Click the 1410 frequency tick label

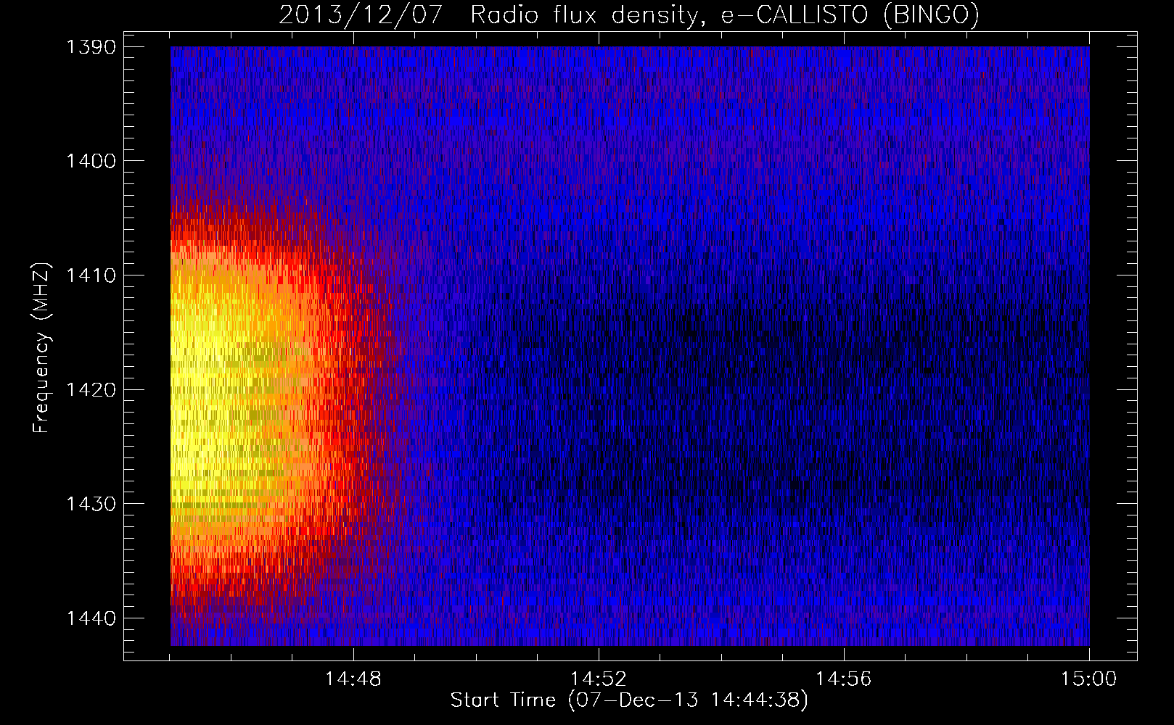tap(91, 275)
